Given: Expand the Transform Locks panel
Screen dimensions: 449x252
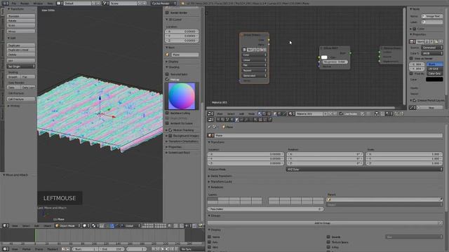Looking at the screenshot, I should (x=221, y=181).
